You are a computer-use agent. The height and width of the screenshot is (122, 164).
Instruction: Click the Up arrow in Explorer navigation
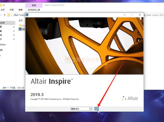(5, 15)
